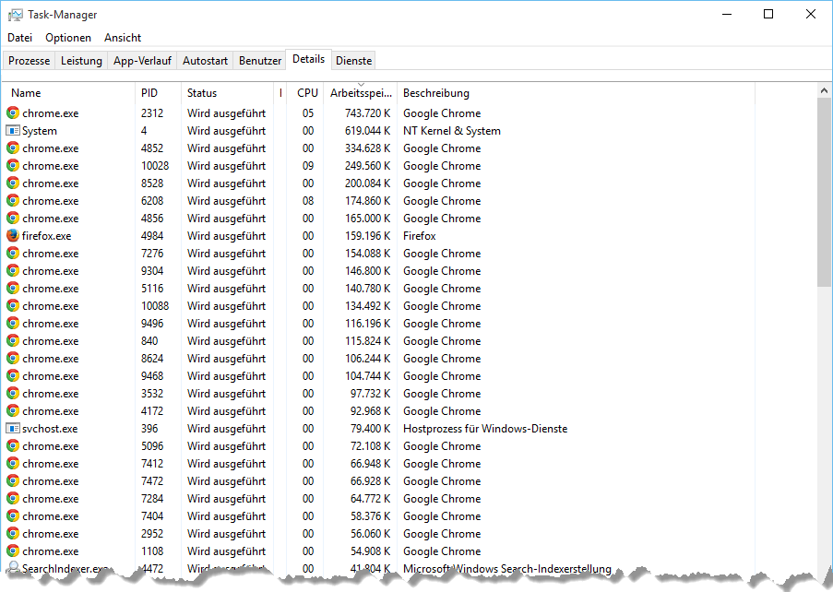833x592 pixels.
Task: Click the process name System
Action: (40, 131)
